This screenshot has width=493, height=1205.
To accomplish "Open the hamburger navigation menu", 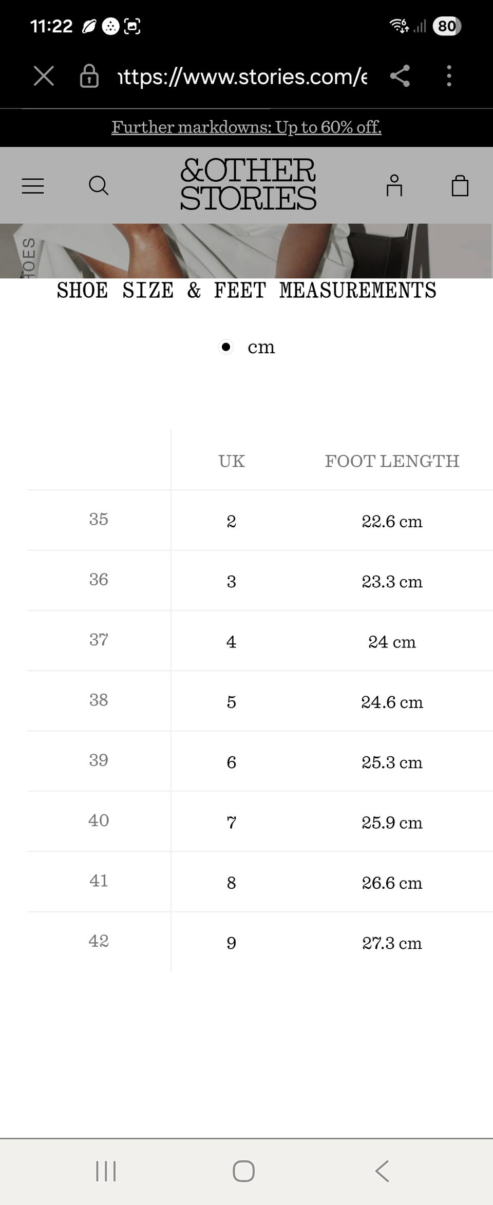I will 33,186.
